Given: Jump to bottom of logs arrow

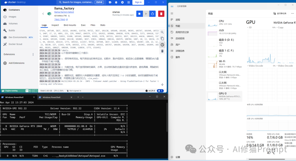Looking at the screenshot, I should coord(162,84).
